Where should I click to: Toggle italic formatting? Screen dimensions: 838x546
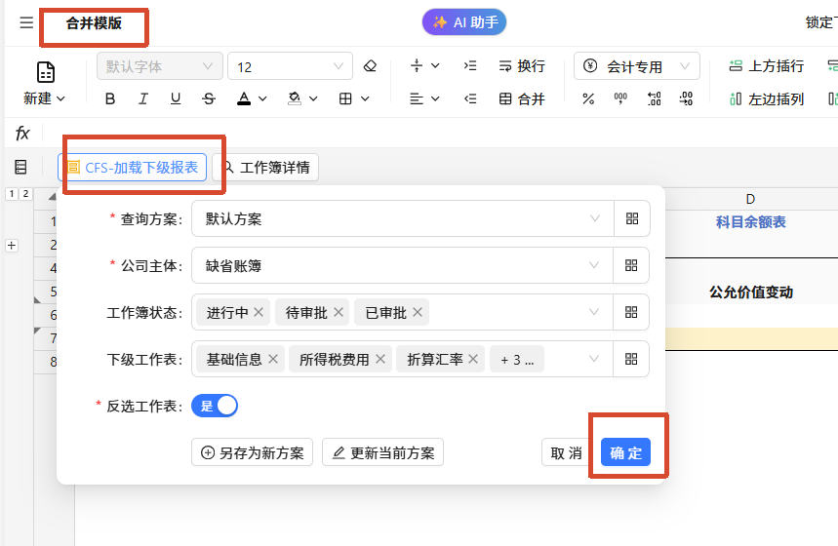coord(142,98)
